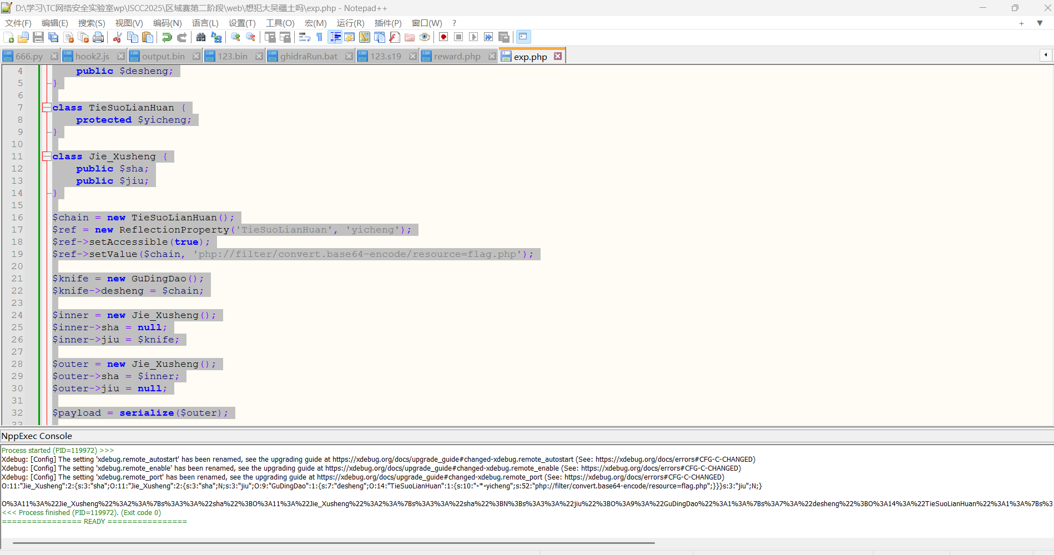Open the Function List icon
The width and height of the screenshot is (1054, 555).
click(x=395, y=37)
